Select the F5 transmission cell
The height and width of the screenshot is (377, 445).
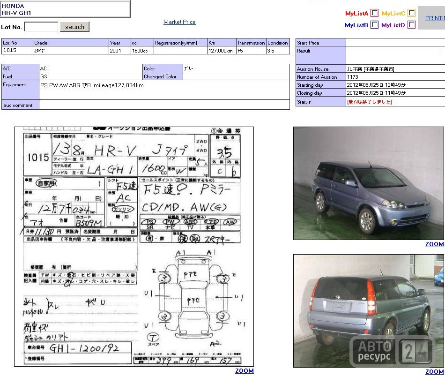pyautogui.click(x=251, y=50)
